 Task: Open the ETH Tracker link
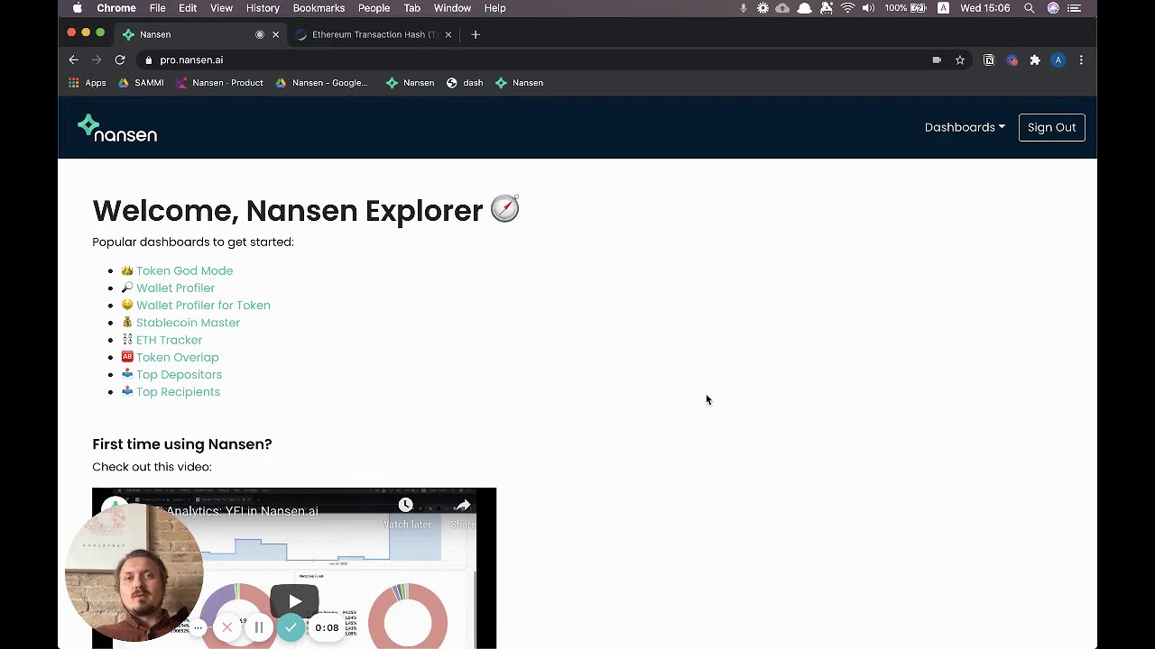click(169, 340)
